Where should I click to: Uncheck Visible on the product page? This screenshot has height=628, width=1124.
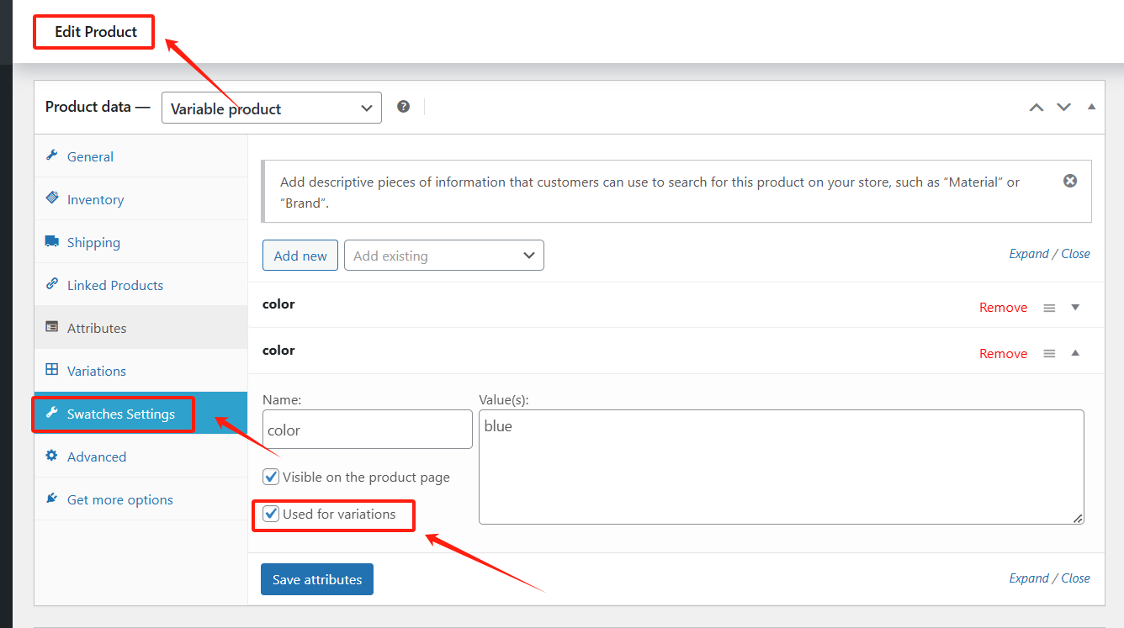(271, 477)
